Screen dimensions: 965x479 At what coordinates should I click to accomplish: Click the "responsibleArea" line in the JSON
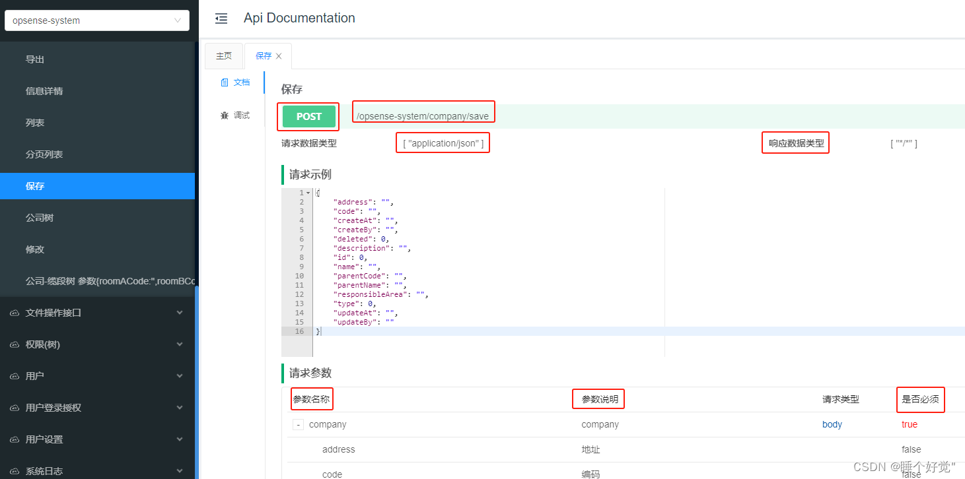click(381, 294)
